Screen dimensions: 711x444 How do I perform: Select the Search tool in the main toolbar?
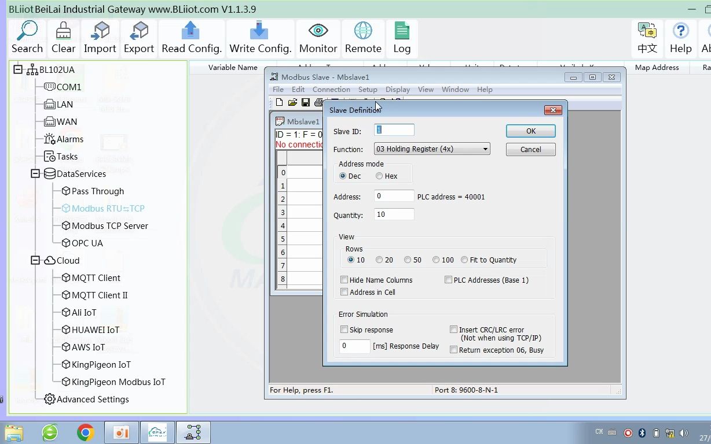point(27,36)
